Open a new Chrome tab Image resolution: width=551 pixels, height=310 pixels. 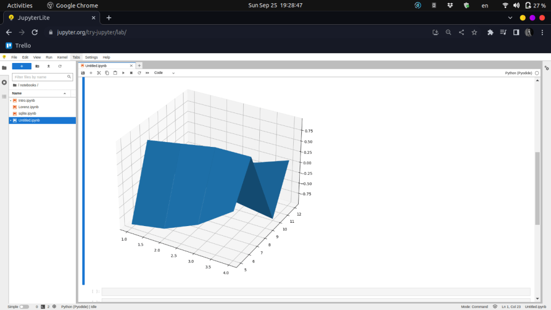click(x=109, y=18)
